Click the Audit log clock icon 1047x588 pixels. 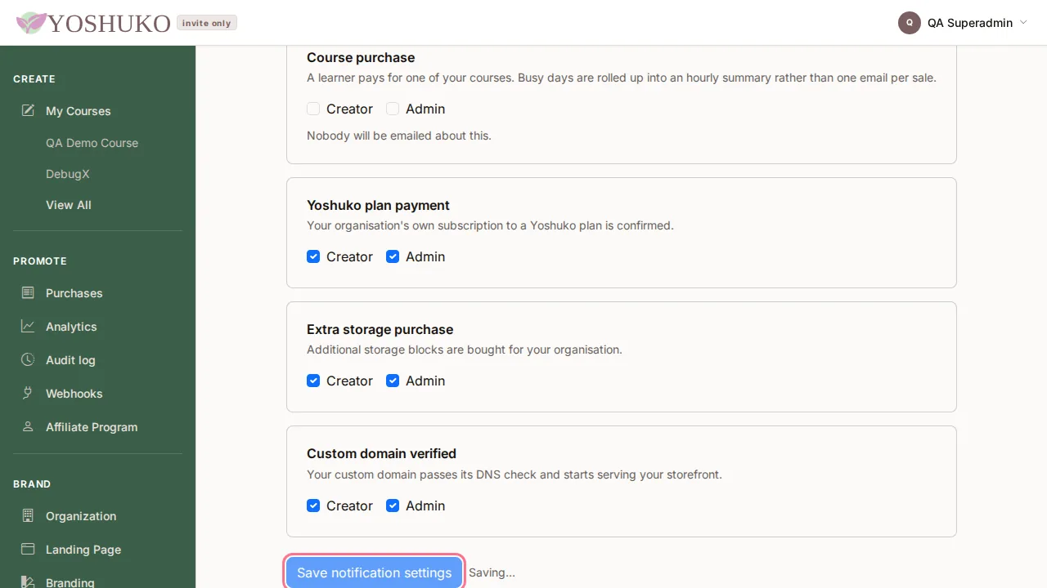(28, 359)
